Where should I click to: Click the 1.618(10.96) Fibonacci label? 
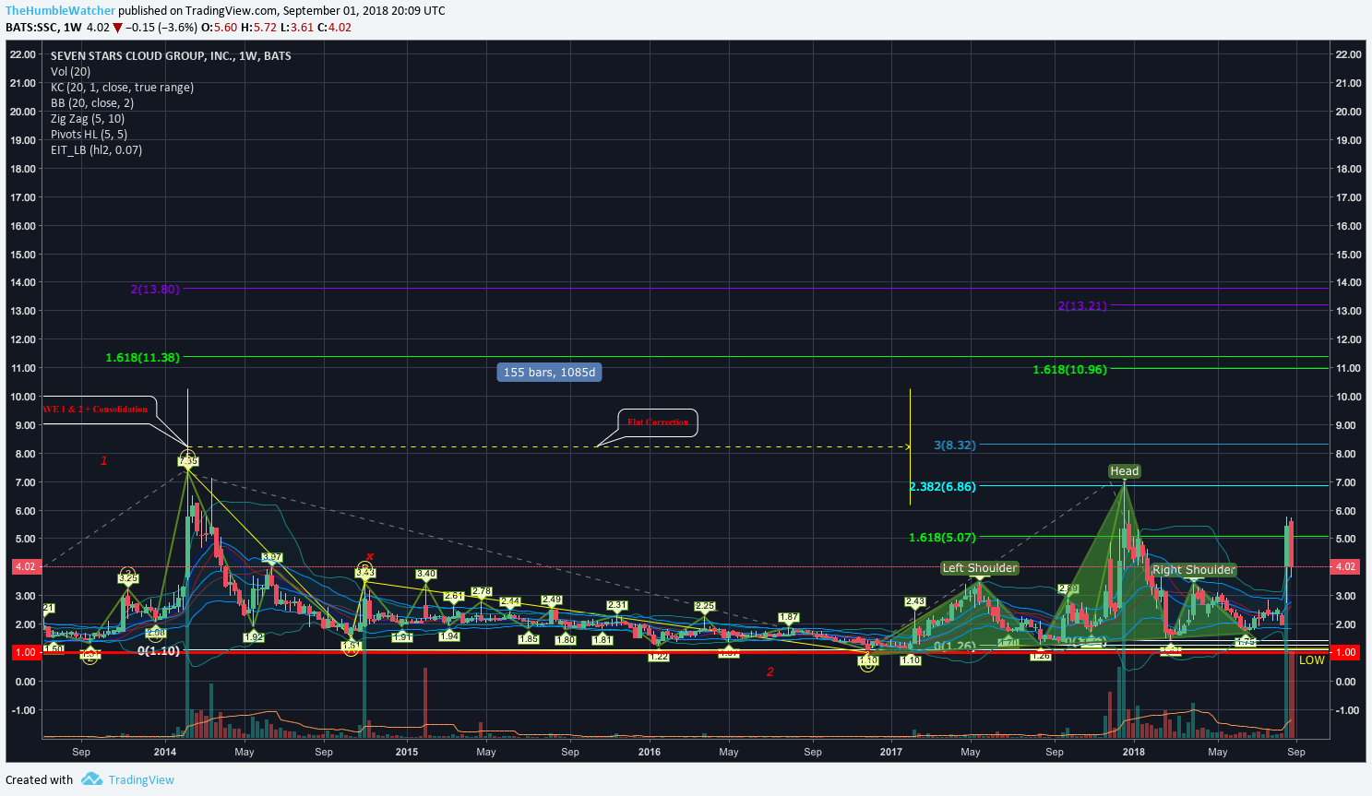click(x=1069, y=369)
